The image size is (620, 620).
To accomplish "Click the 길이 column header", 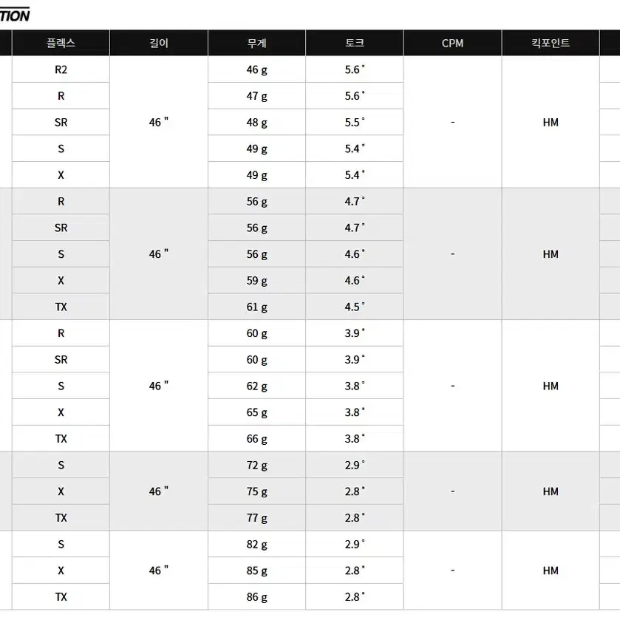I will coord(159,43).
